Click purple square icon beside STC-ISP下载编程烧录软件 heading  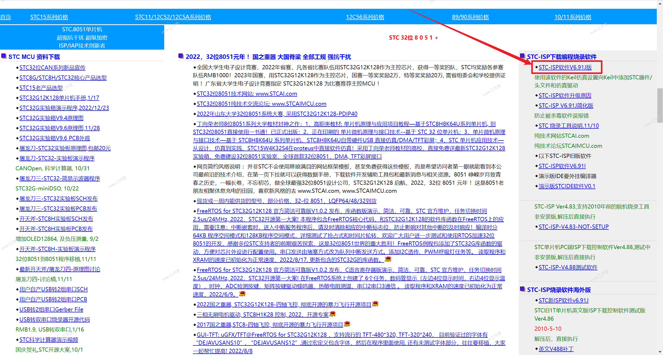pos(522,56)
